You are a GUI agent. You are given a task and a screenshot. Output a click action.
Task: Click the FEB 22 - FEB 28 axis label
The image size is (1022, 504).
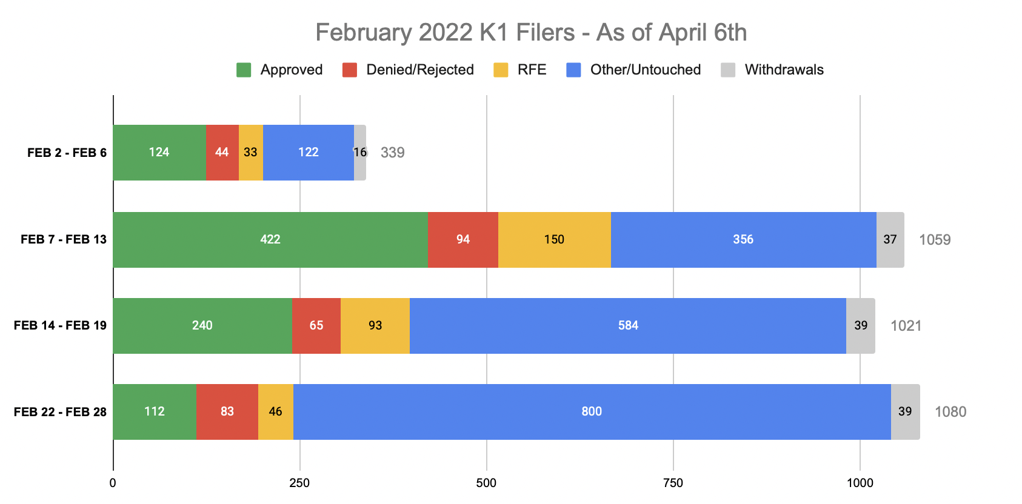60,412
